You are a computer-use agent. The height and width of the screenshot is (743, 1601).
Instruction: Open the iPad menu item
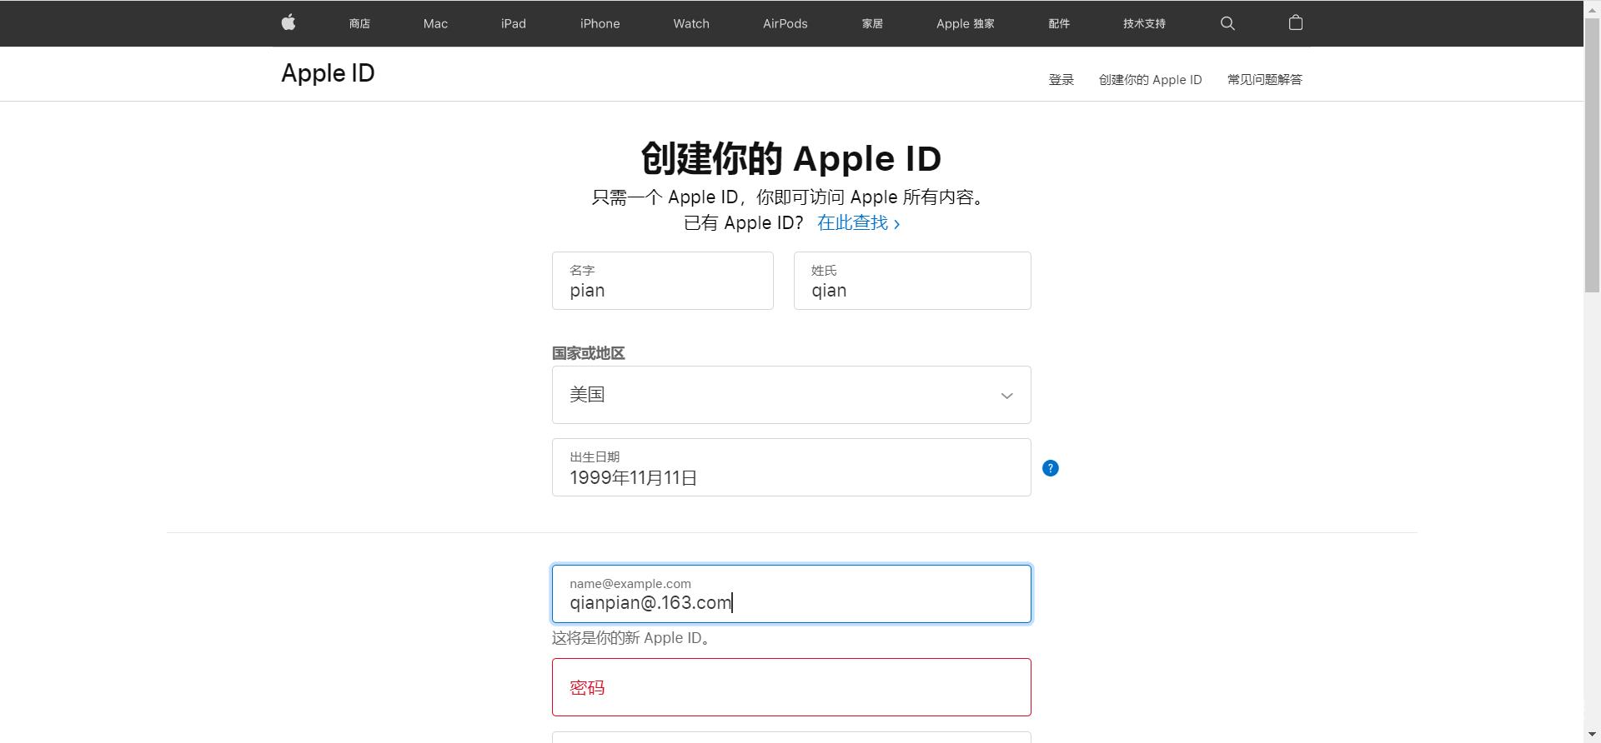tap(514, 23)
